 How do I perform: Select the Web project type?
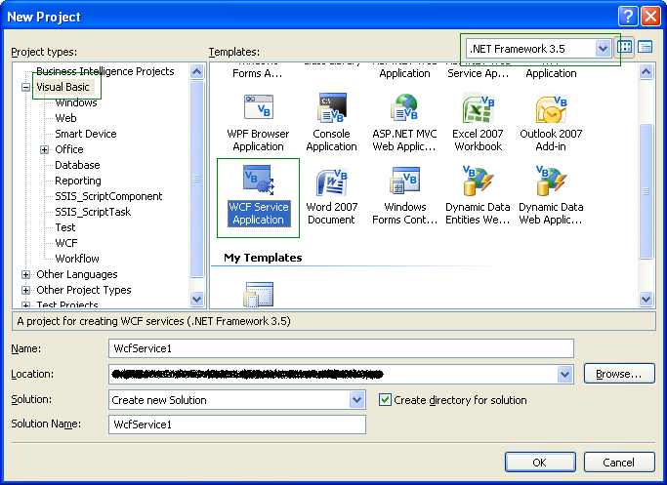(x=66, y=118)
